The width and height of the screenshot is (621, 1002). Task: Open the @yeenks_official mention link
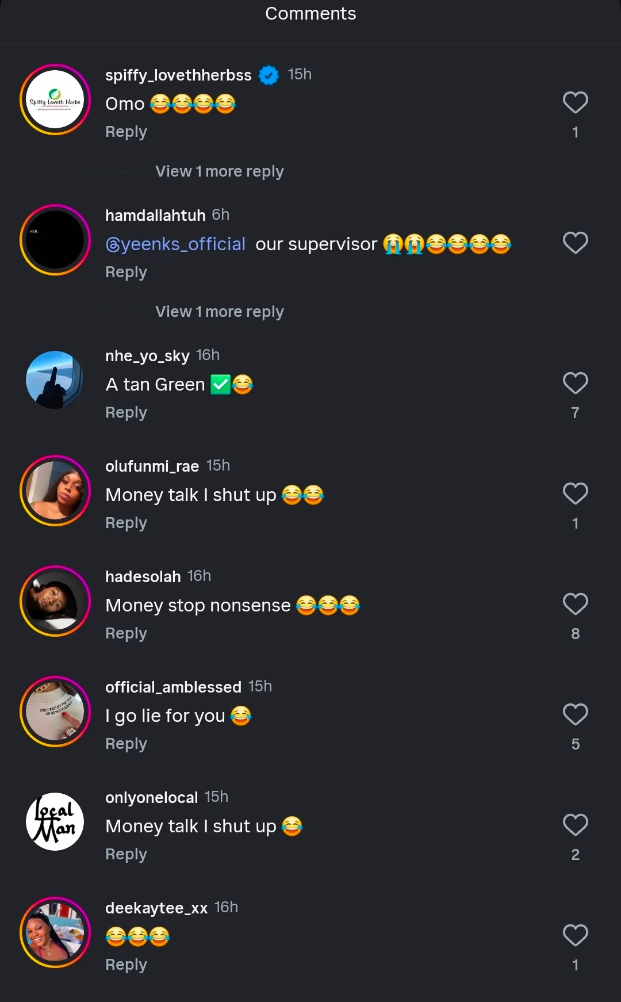pos(176,244)
